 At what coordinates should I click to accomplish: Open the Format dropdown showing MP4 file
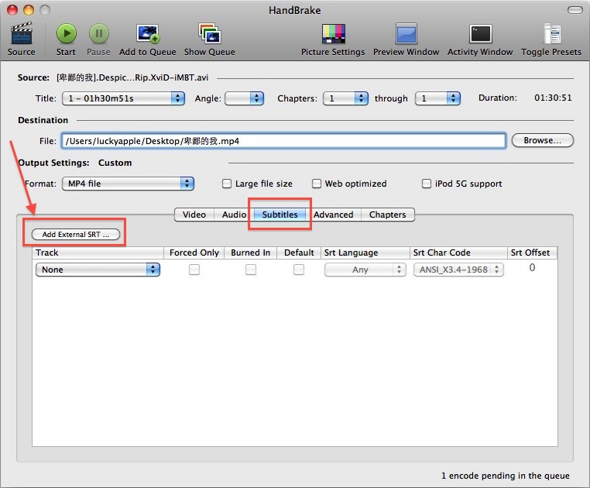tap(128, 184)
